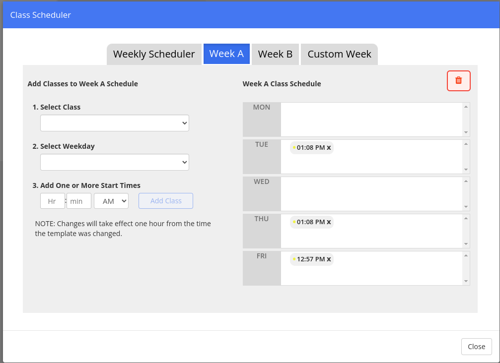Click the Add Class button
Image resolution: width=500 pixels, height=363 pixels.
[166, 201]
